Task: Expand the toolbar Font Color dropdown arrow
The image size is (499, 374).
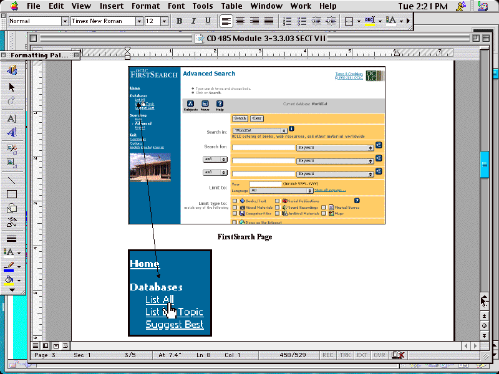Action: (x=401, y=21)
